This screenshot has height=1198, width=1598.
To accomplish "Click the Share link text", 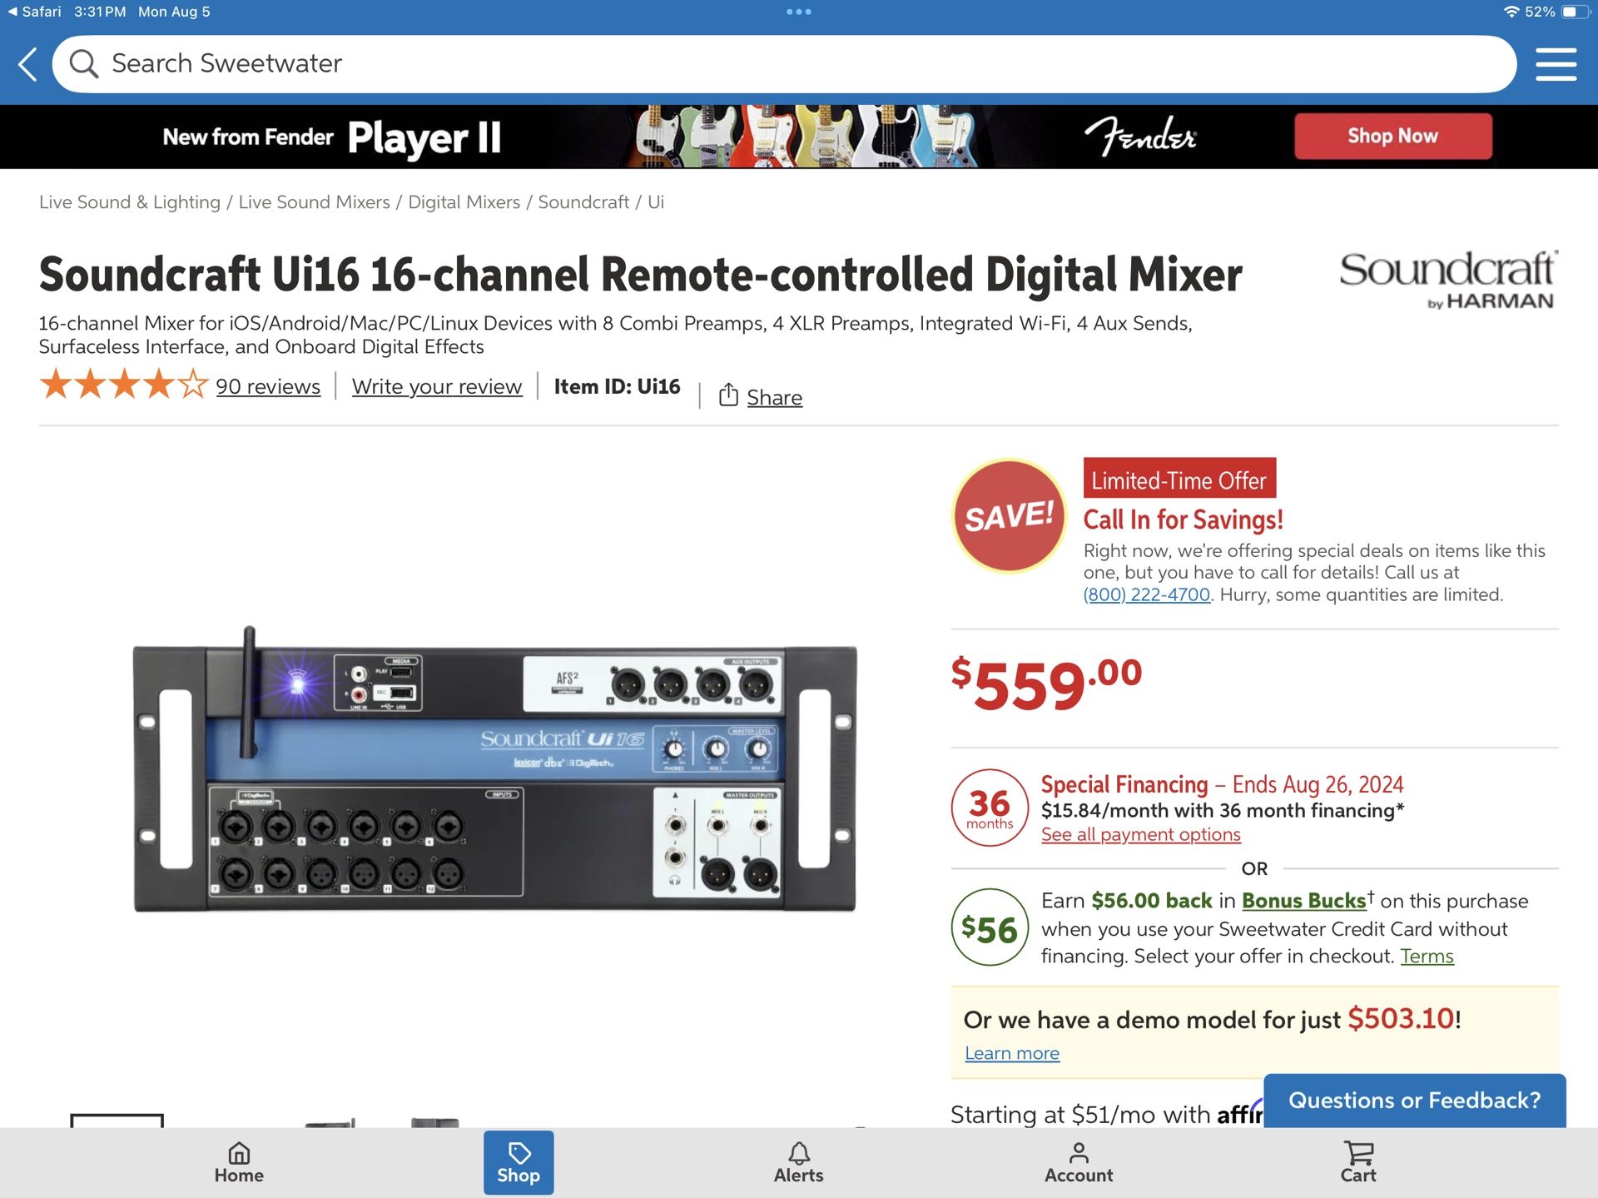I will (774, 397).
